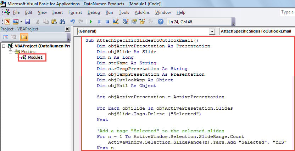Click the Undo arrow icon

click(x=73, y=22)
